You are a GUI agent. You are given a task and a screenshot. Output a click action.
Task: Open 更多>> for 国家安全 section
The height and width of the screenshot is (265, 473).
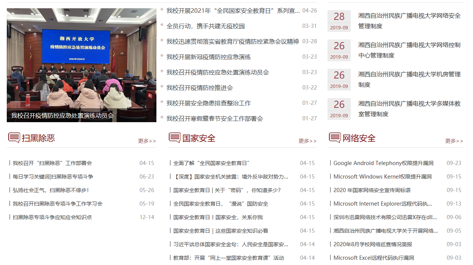tap(308, 141)
